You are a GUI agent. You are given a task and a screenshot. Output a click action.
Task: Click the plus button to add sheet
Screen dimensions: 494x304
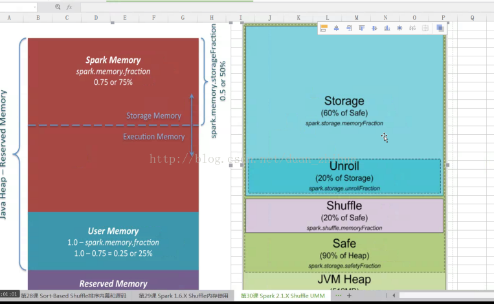point(349,296)
